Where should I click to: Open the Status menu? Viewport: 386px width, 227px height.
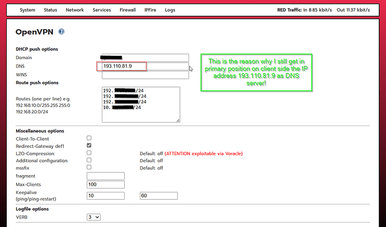[x=50, y=10]
